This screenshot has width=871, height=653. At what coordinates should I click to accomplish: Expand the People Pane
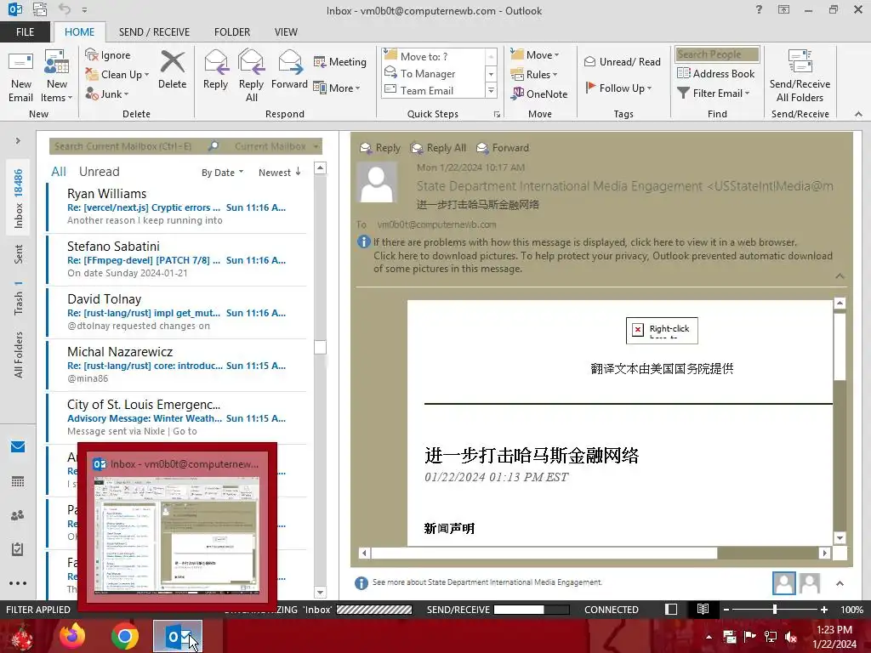pos(840,583)
